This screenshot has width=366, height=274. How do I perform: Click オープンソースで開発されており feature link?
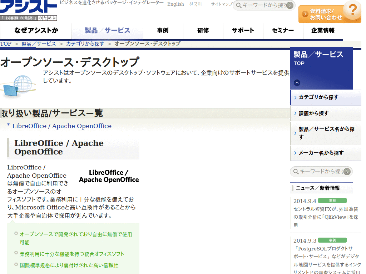76,238
